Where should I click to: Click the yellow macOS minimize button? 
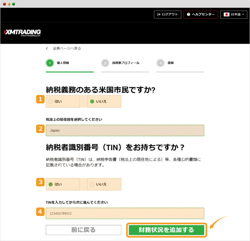pos(9,4)
